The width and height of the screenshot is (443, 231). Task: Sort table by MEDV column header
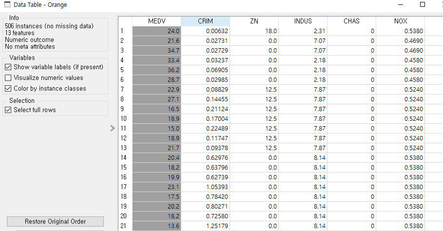(x=156, y=21)
